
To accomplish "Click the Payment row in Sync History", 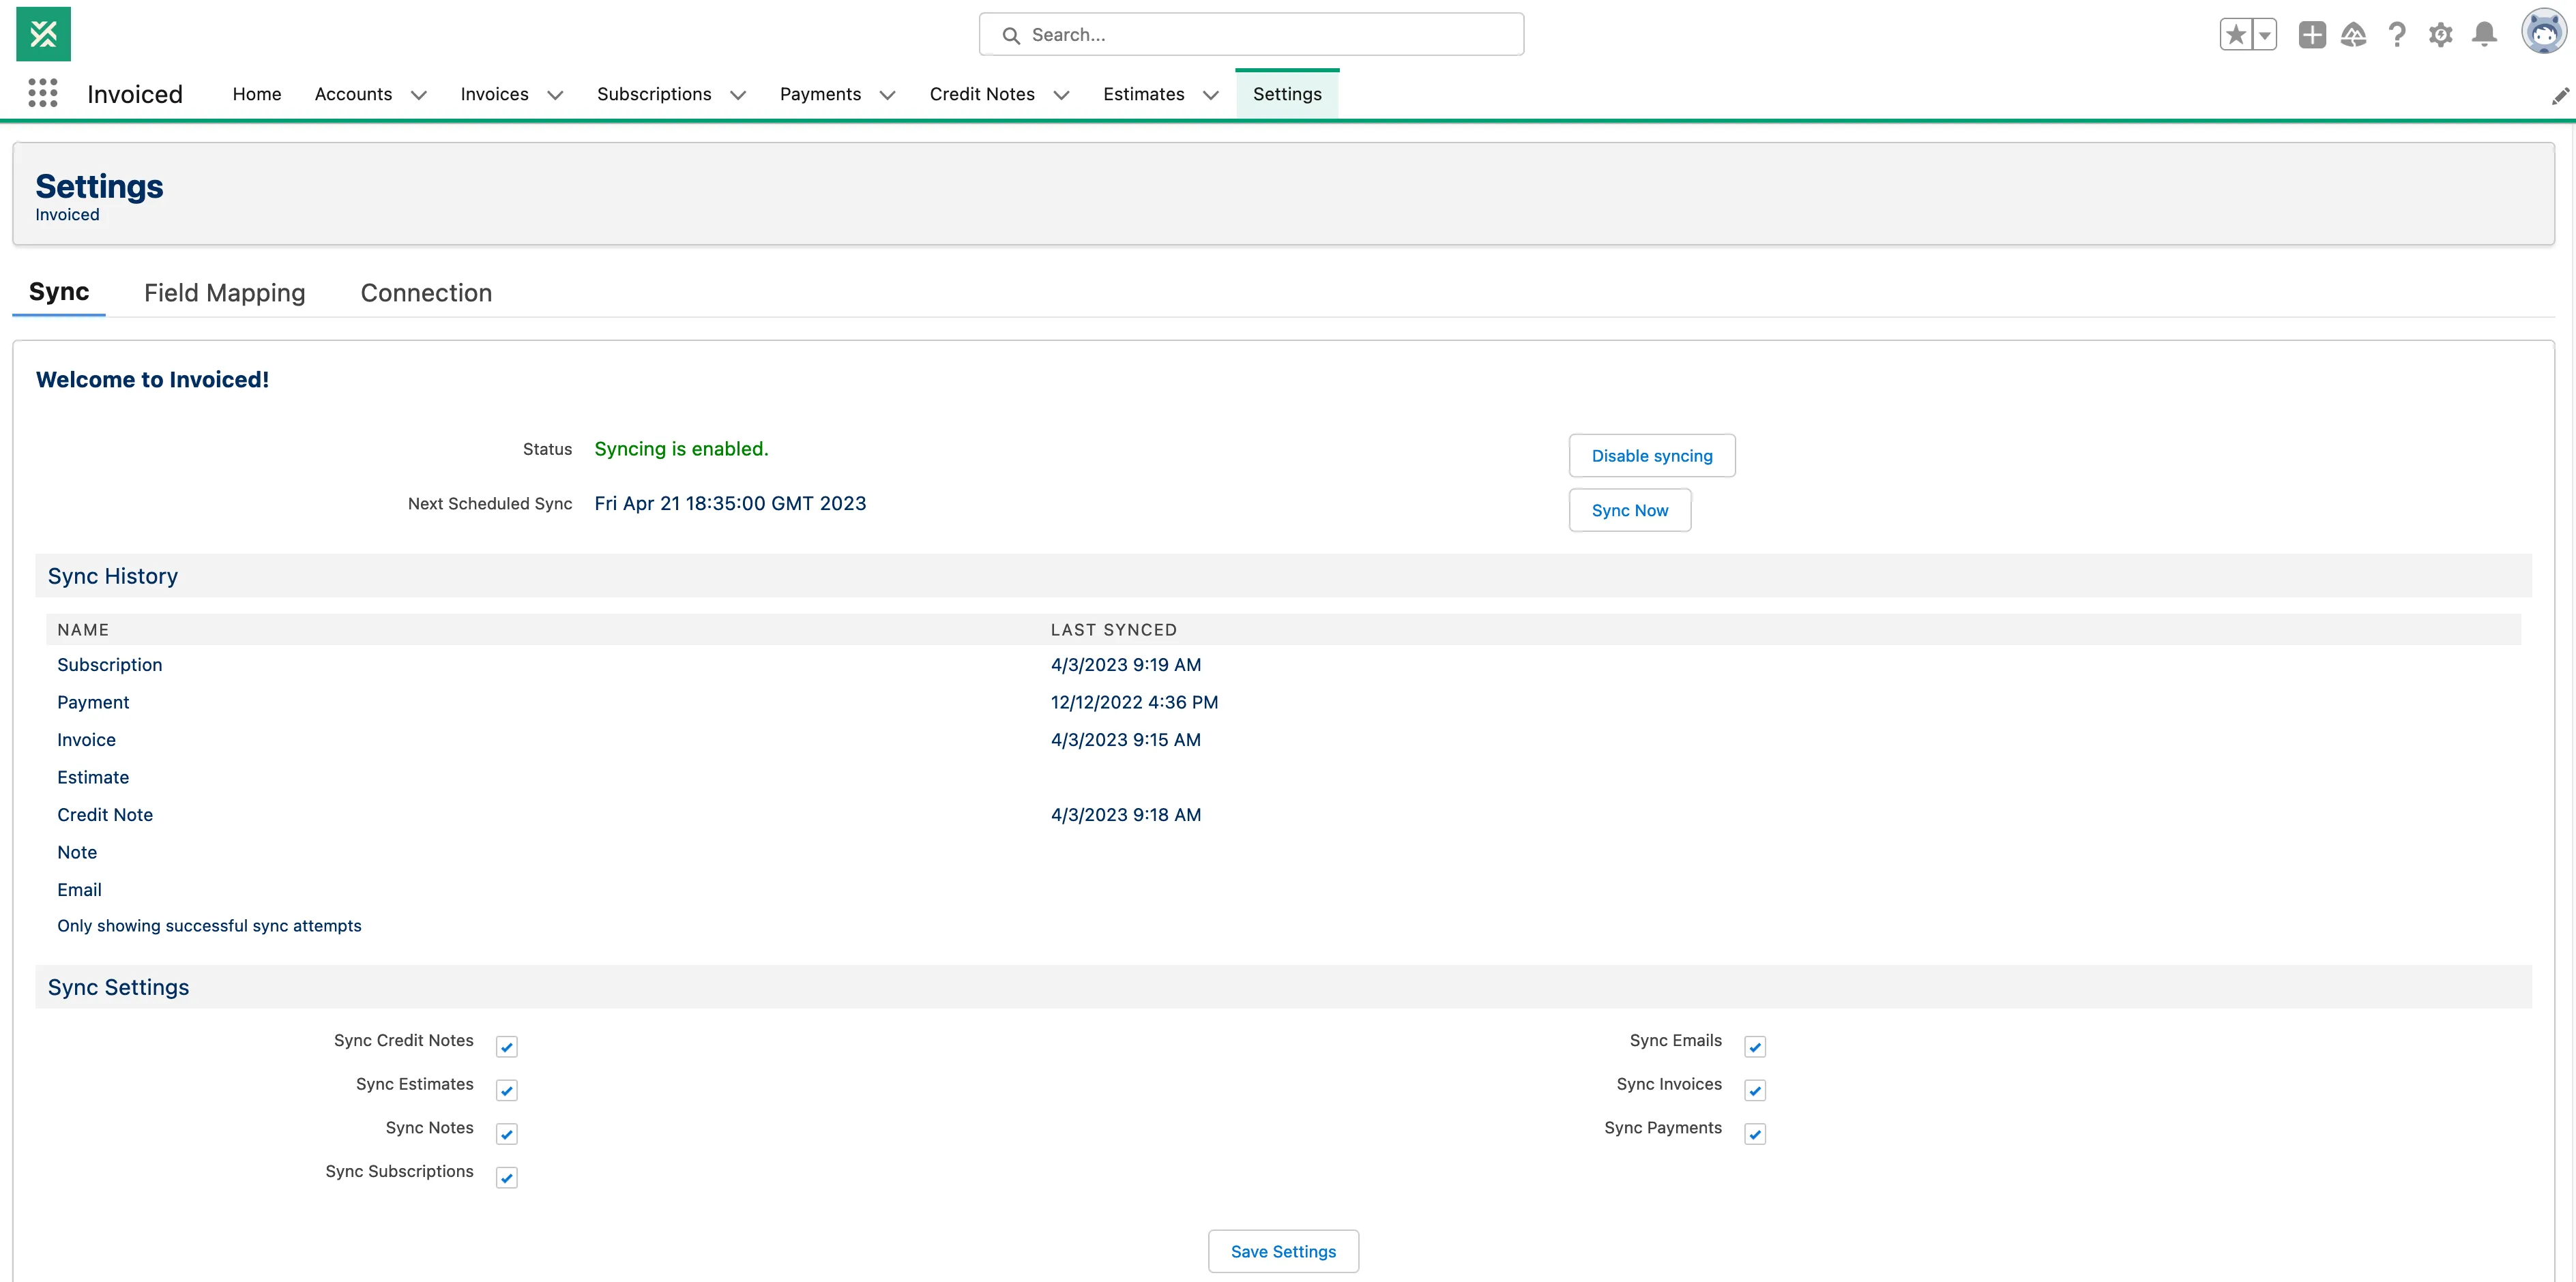I will pyautogui.click(x=1284, y=702).
